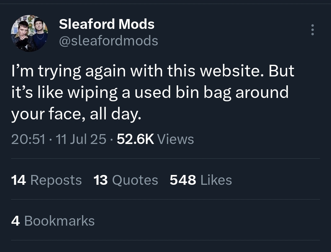Click the 4 bookmarks count
Viewport: 331px width, 252px height.
pyautogui.click(x=15, y=221)
